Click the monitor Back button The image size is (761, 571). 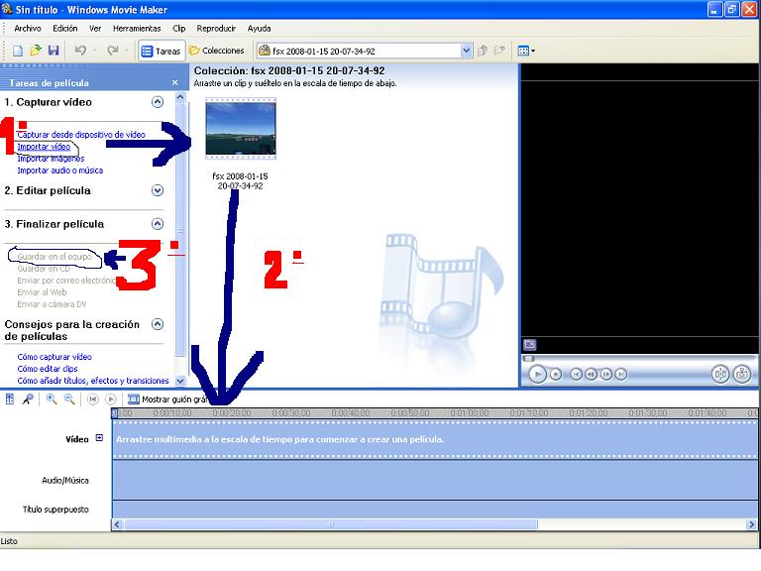576,375
